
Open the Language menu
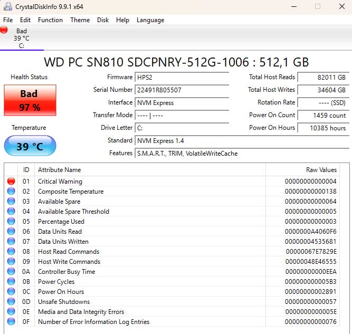pos(150,20)
